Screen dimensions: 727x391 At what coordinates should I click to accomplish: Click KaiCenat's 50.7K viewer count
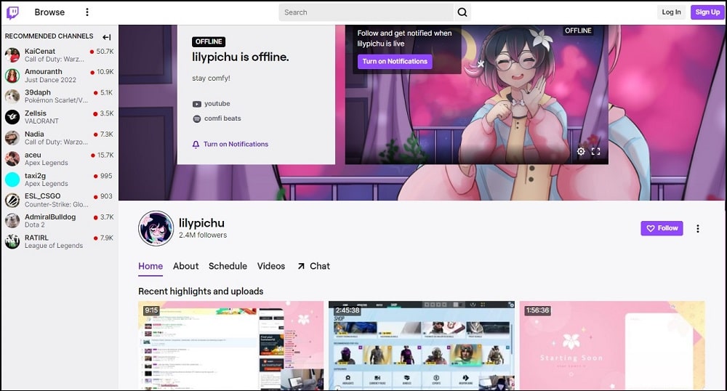click(105, 52)
